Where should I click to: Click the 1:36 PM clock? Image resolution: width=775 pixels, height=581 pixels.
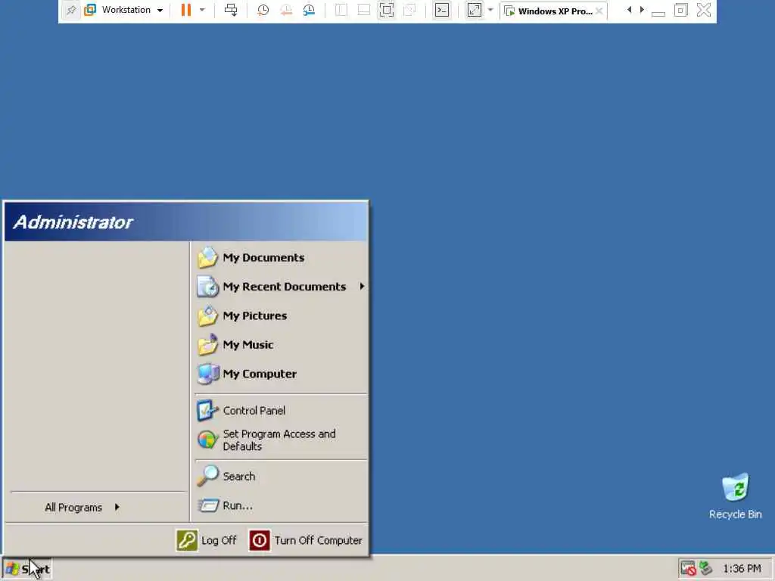pos(742,569)
